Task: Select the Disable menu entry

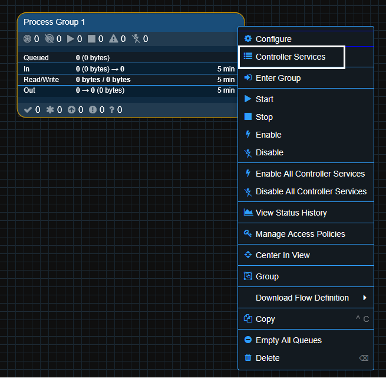Action: [x=306, y=152]
